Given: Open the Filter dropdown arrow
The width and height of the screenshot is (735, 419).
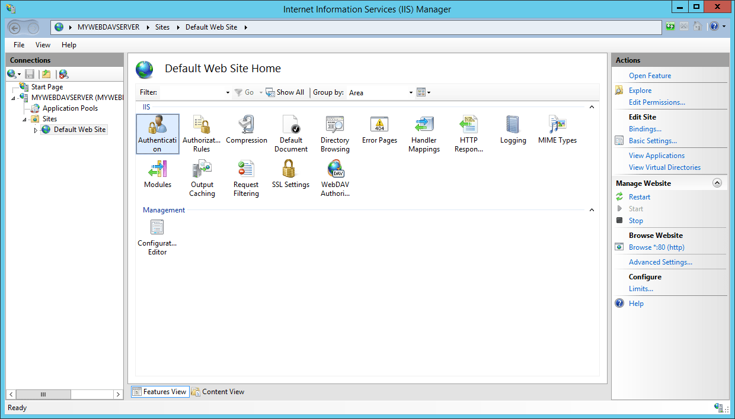Looking at the screenshot, I should click(228, 93).
